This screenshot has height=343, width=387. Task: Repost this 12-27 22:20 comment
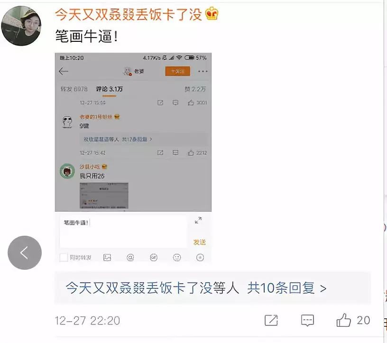tap(271, 320)
